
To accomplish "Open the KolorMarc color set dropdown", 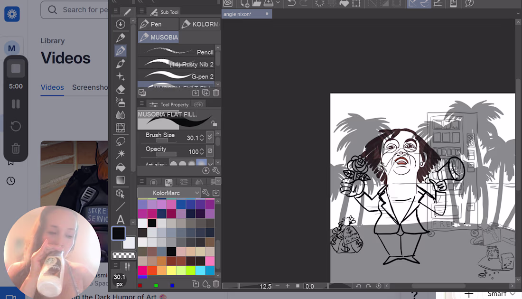I will click(169, 193).
